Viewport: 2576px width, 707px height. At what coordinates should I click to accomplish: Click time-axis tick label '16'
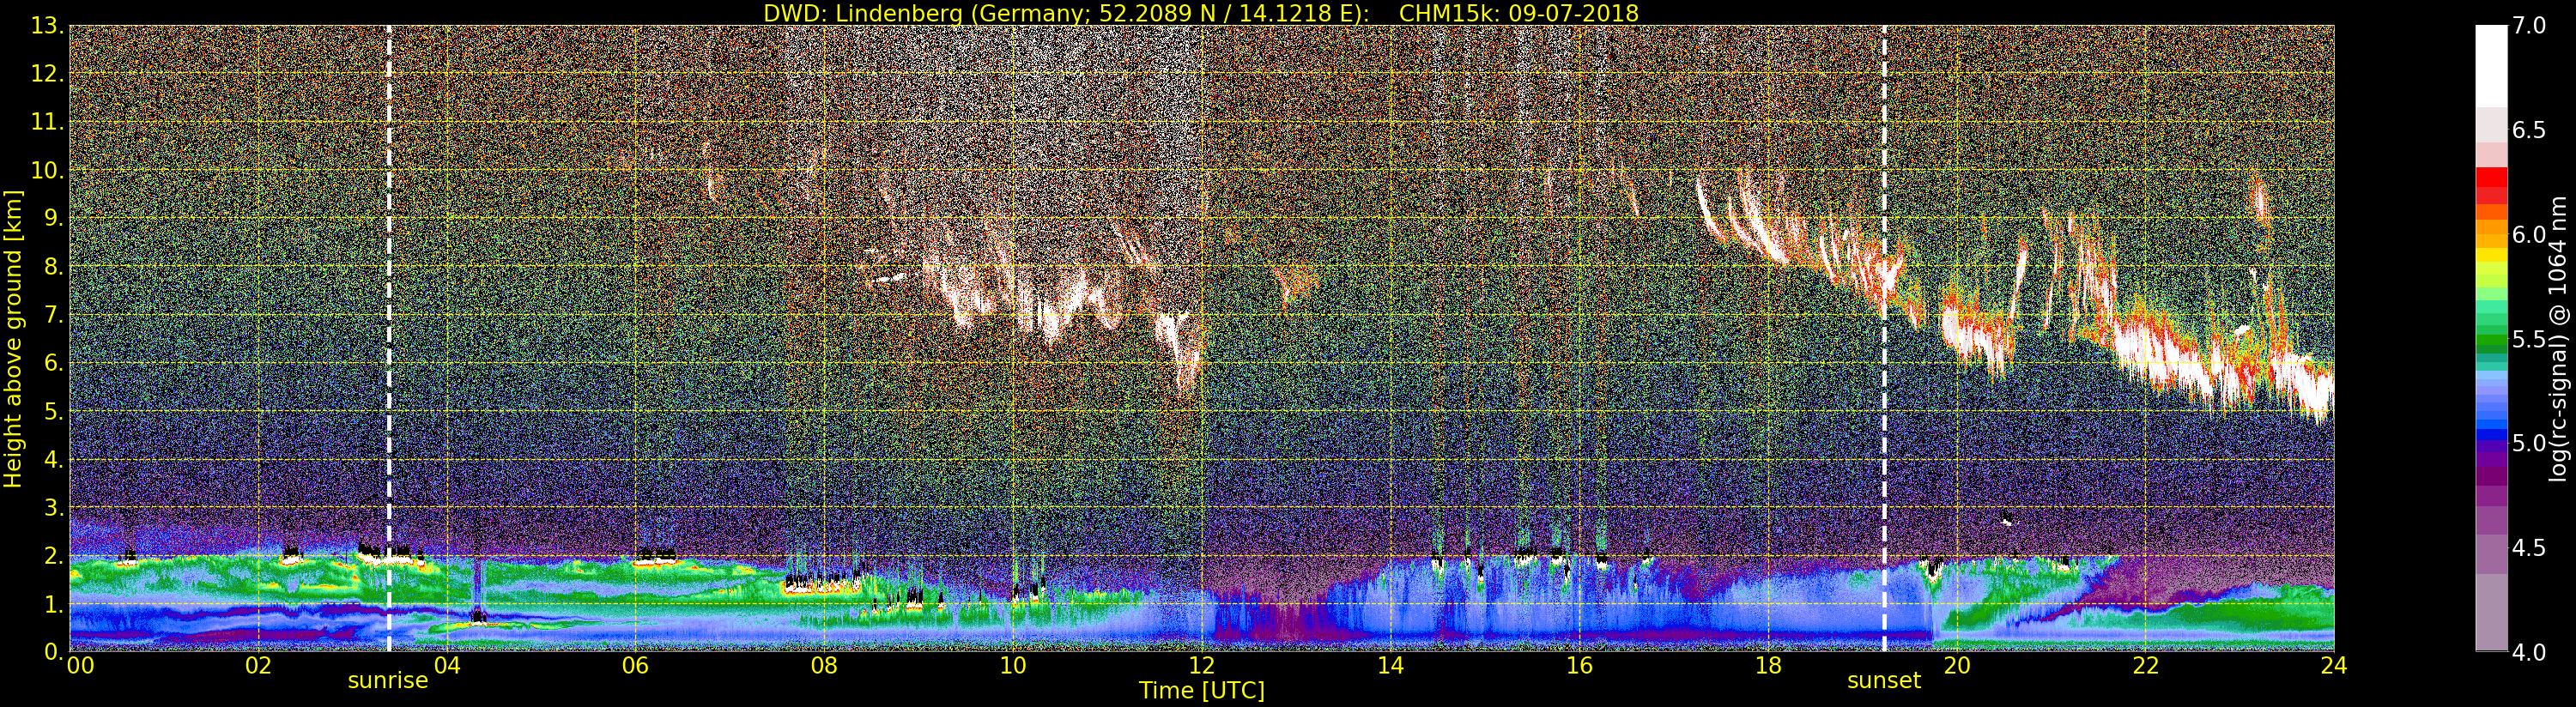[x=1579, y=666]
